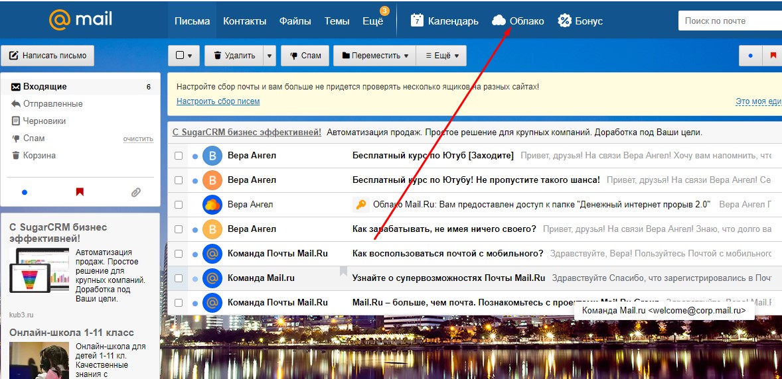Open the Файлы tab
This screenshot has height=379, width=782.
click(x=295, y=21)
